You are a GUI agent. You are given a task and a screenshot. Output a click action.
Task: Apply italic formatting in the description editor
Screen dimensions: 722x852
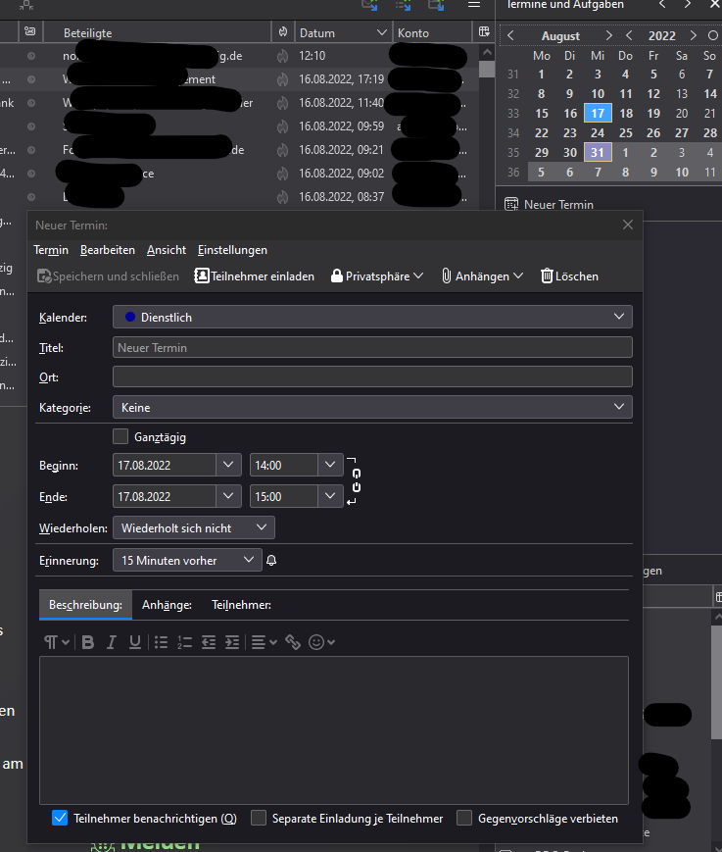(x=112, y=642)
